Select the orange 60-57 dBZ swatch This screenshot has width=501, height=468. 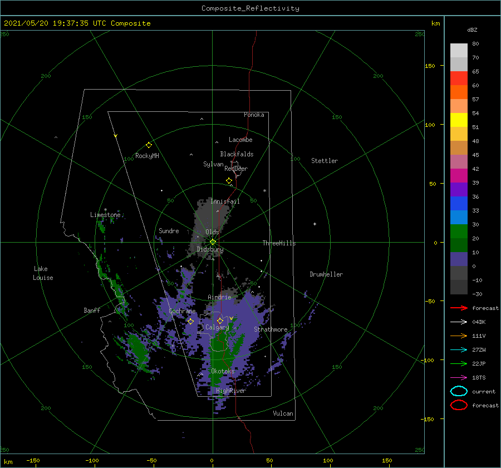click(x=459, y=92)
